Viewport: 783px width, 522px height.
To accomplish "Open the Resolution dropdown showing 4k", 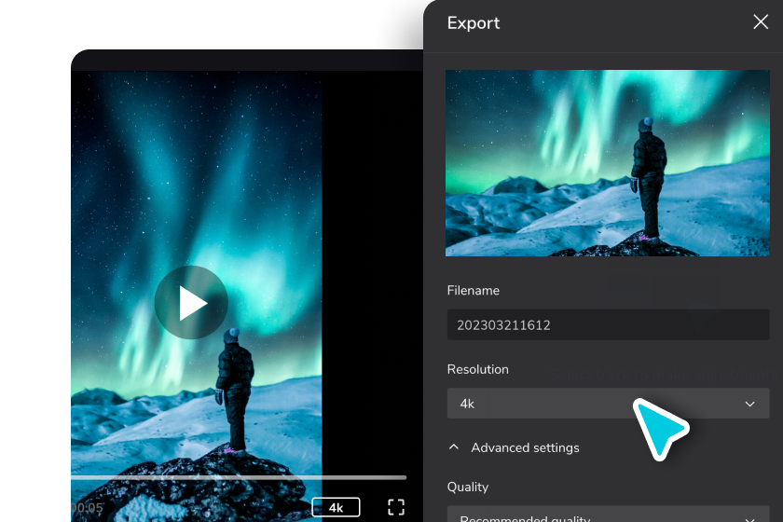I will point(608,404).
